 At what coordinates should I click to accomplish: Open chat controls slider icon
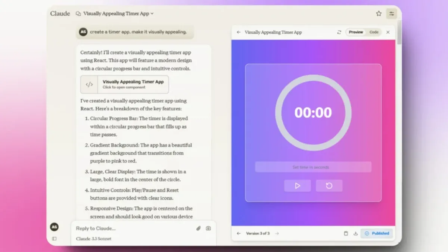[391, 13]
